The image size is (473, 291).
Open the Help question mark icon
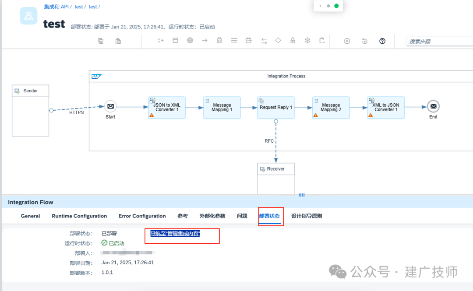382,41
